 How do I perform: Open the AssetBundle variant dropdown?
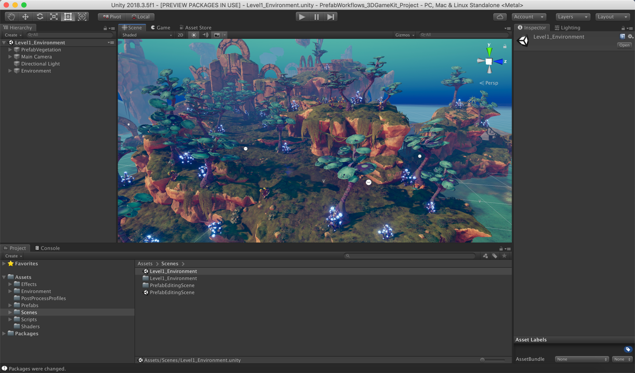[x=622, y=359]
